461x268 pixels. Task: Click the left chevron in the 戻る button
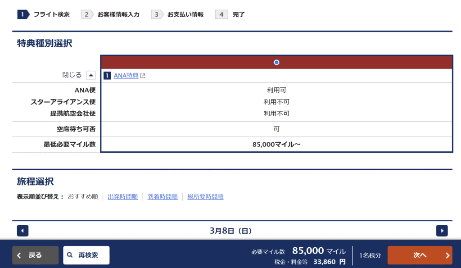19,255
